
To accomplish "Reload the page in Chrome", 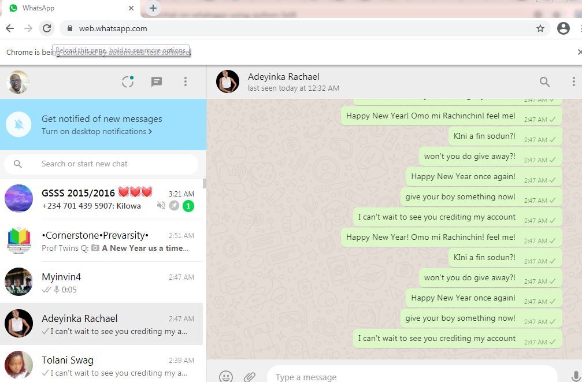I will tap(47, 28).
